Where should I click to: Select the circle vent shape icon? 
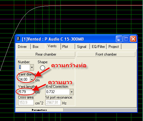coord(43,68)
